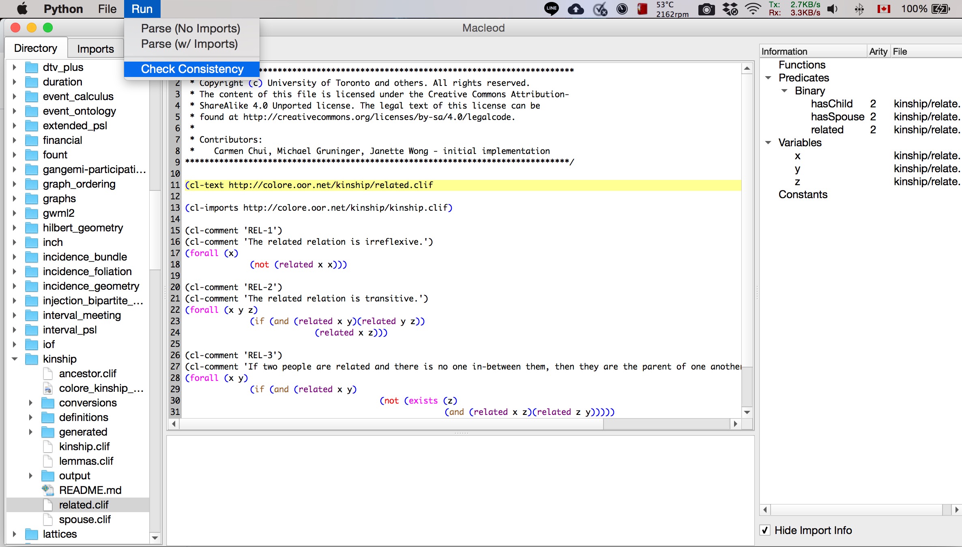This screenshot has width=962, height=547.
Task: Click the Arity column header
Action: tap(878, 51)
